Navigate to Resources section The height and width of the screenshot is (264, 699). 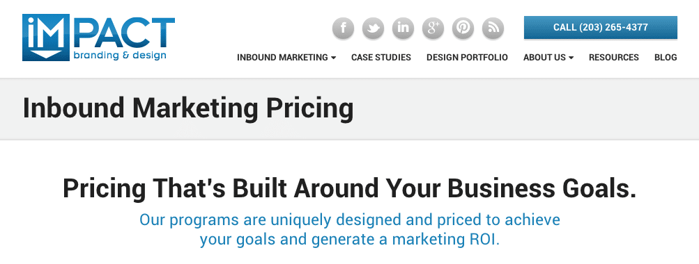pos(614,58)
